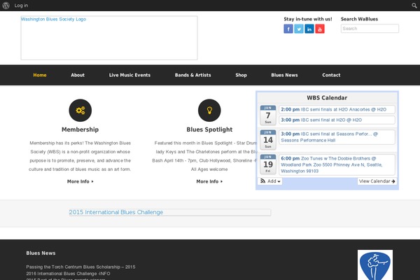420x280 pixels.
Task: Open the Membership heading
Action: pos(80,129)
